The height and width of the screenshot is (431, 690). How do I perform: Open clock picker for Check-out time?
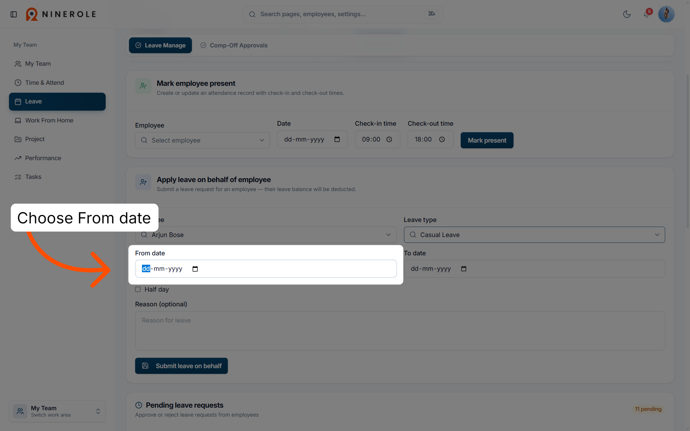pyautogui.click(x=442, y=139)
